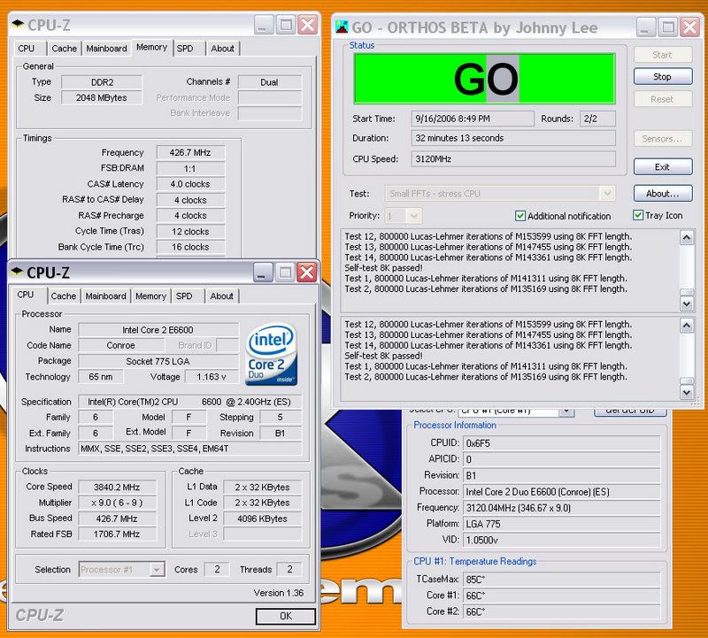Click the CPUID value 0x6F5
708x638 pixels.
click(x=562, y=443)
